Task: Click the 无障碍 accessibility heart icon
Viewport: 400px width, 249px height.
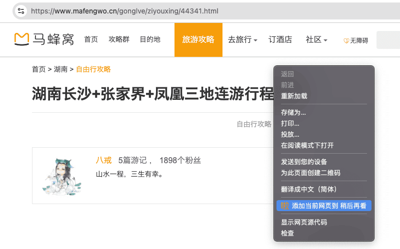Action: tap(346, 41)
